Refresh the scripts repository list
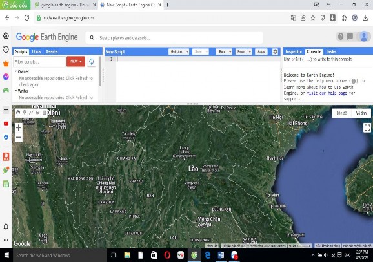The image size is (373, 262). [x=92, y=62]
